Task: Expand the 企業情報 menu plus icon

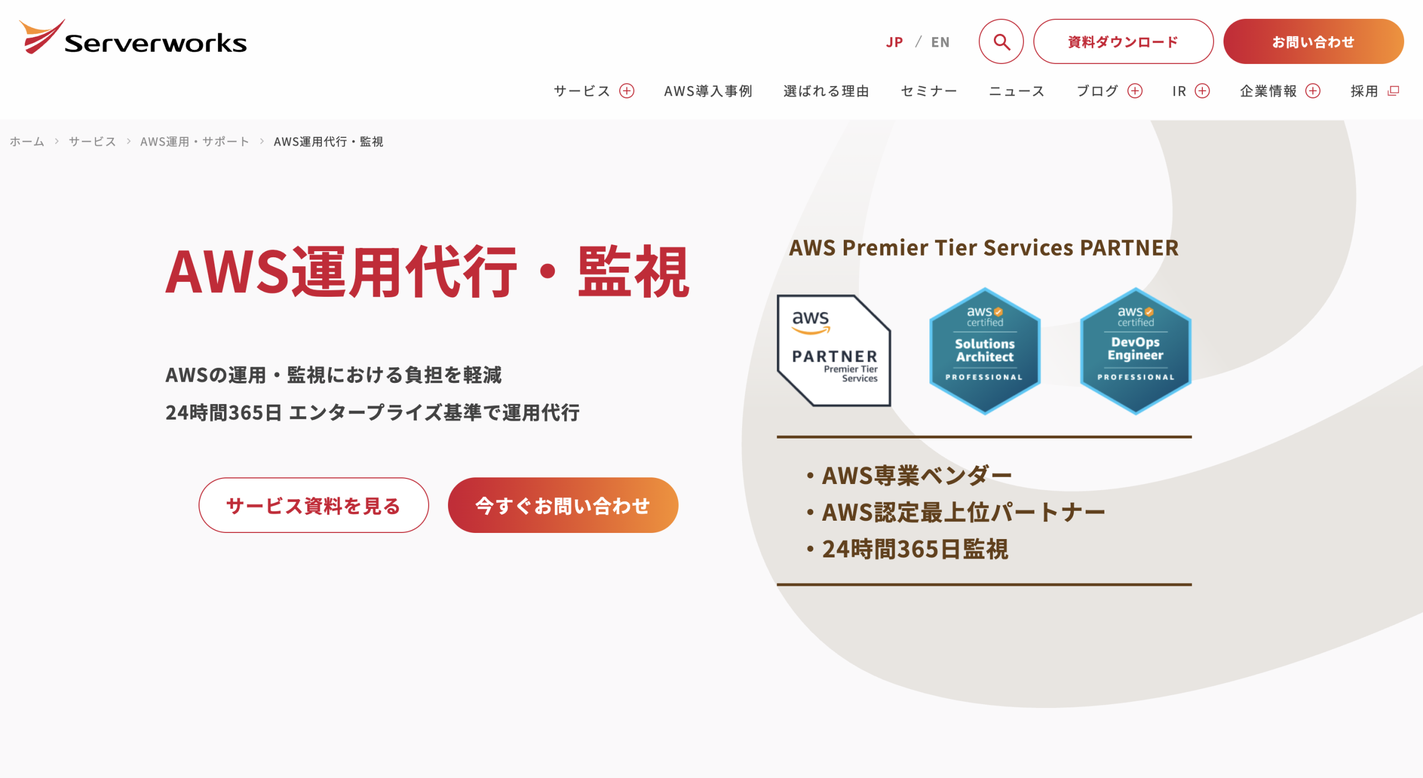Action: [x=1313, y=91]
